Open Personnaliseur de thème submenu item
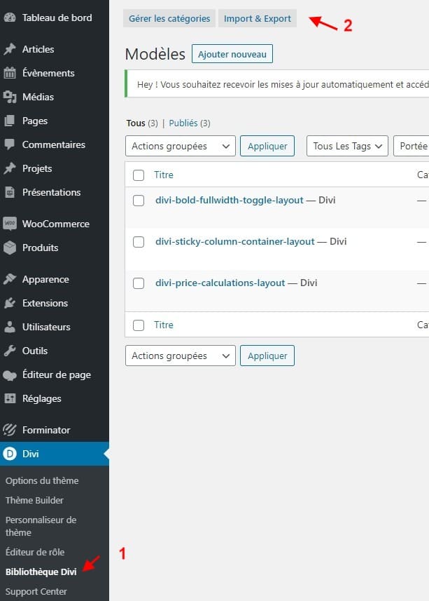This screenshot has height=601, width=429. (41, 526)
